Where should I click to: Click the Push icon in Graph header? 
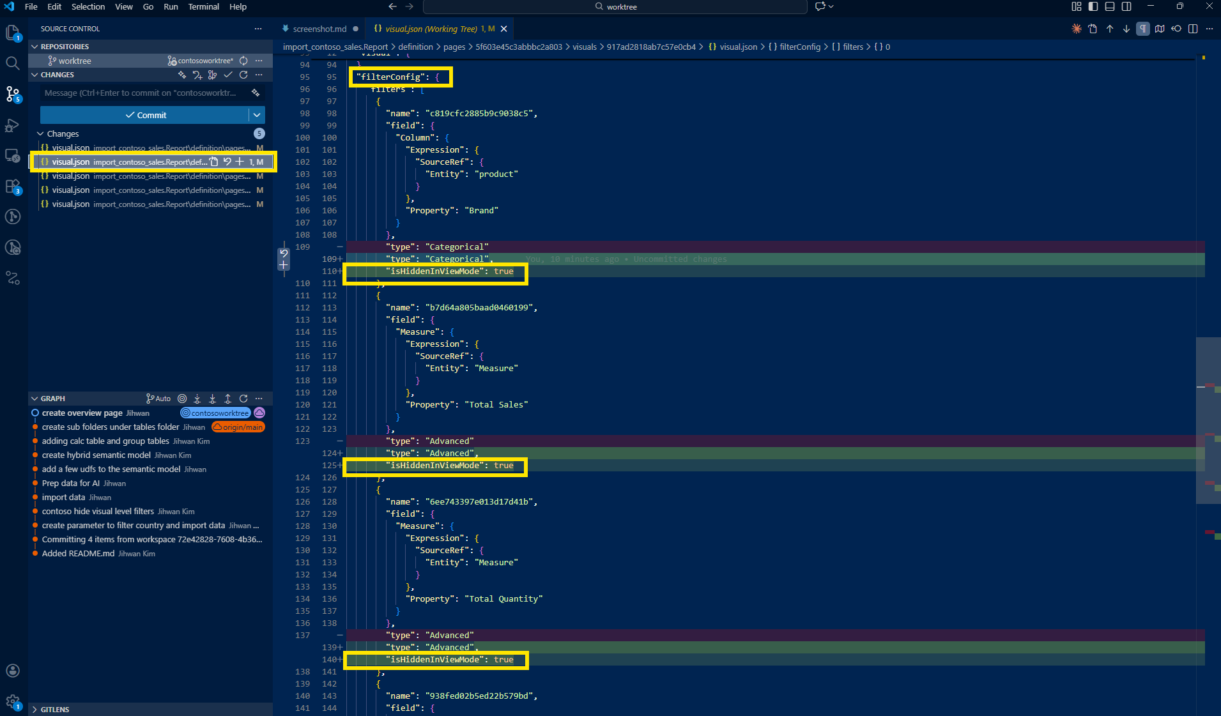(228, 399)
